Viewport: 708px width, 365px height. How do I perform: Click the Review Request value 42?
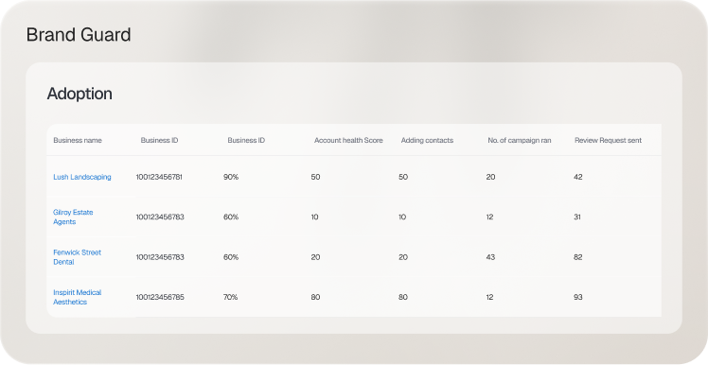coord(578,177)
